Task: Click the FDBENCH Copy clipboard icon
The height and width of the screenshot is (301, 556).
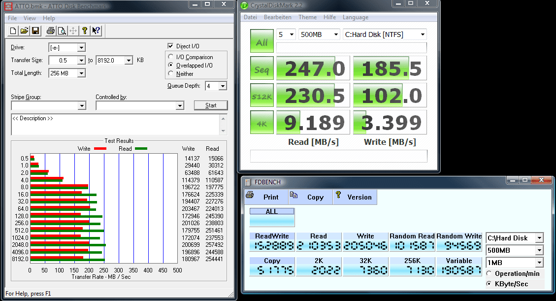Action: click(x=294, y=195)
